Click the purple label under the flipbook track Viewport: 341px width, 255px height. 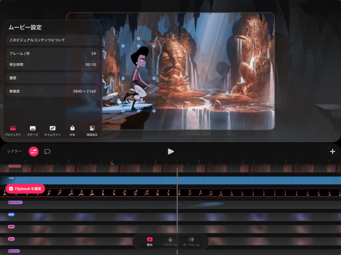click(15, 202)
